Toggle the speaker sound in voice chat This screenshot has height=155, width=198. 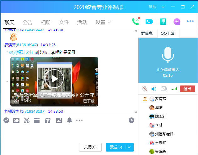click(x=154, y=89)
